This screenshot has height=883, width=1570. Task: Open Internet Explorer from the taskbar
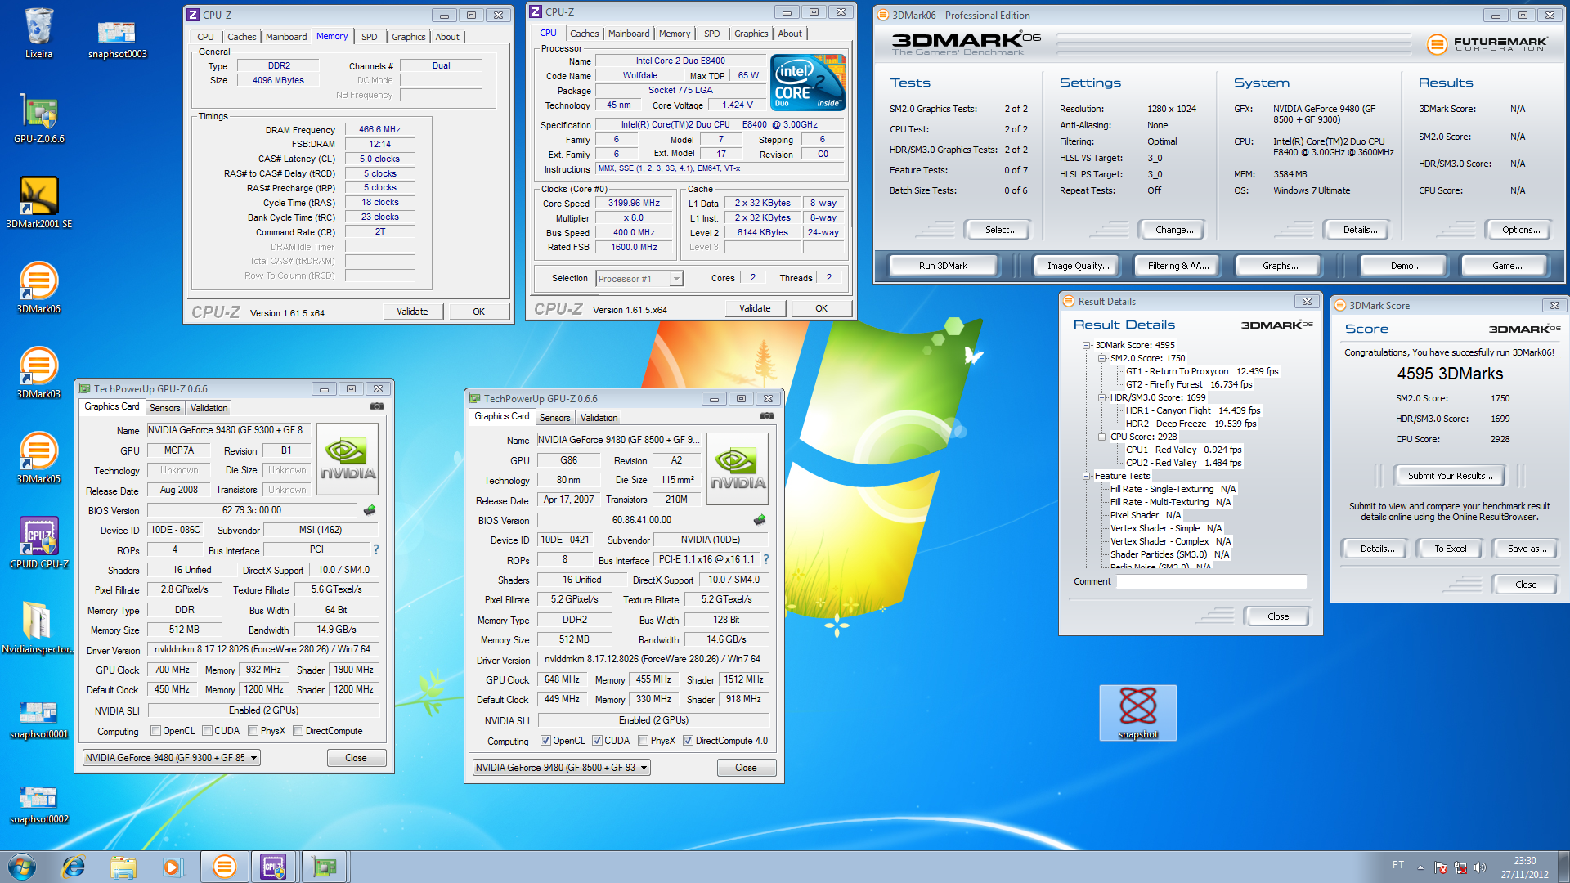74,867
